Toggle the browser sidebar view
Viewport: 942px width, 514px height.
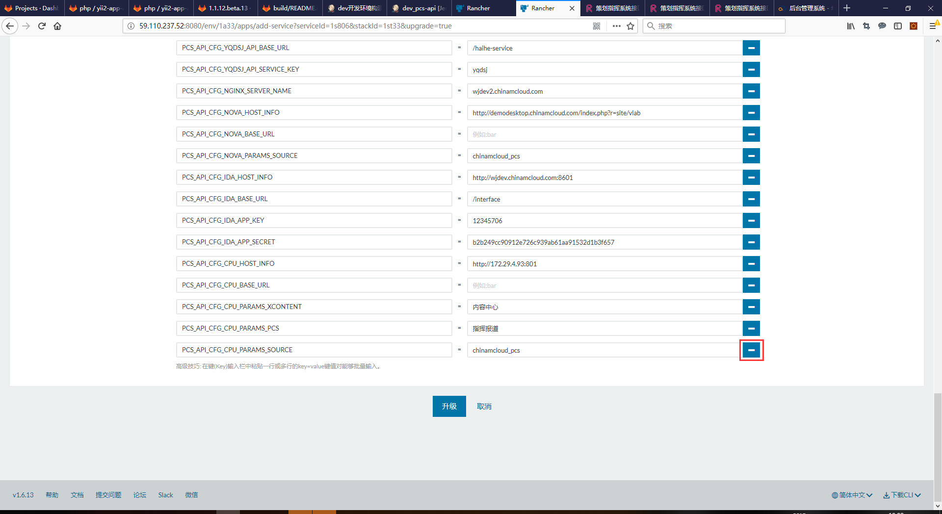pos(898,26)
